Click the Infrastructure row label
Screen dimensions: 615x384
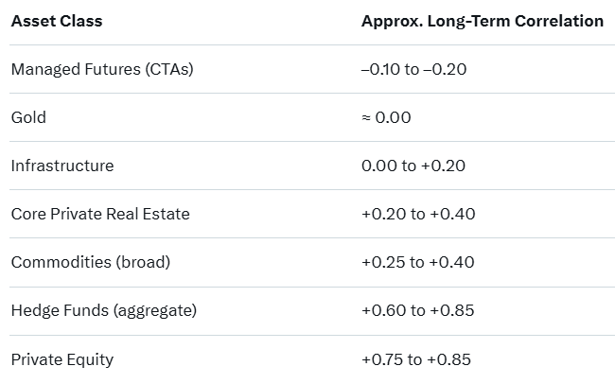point(61,166)
